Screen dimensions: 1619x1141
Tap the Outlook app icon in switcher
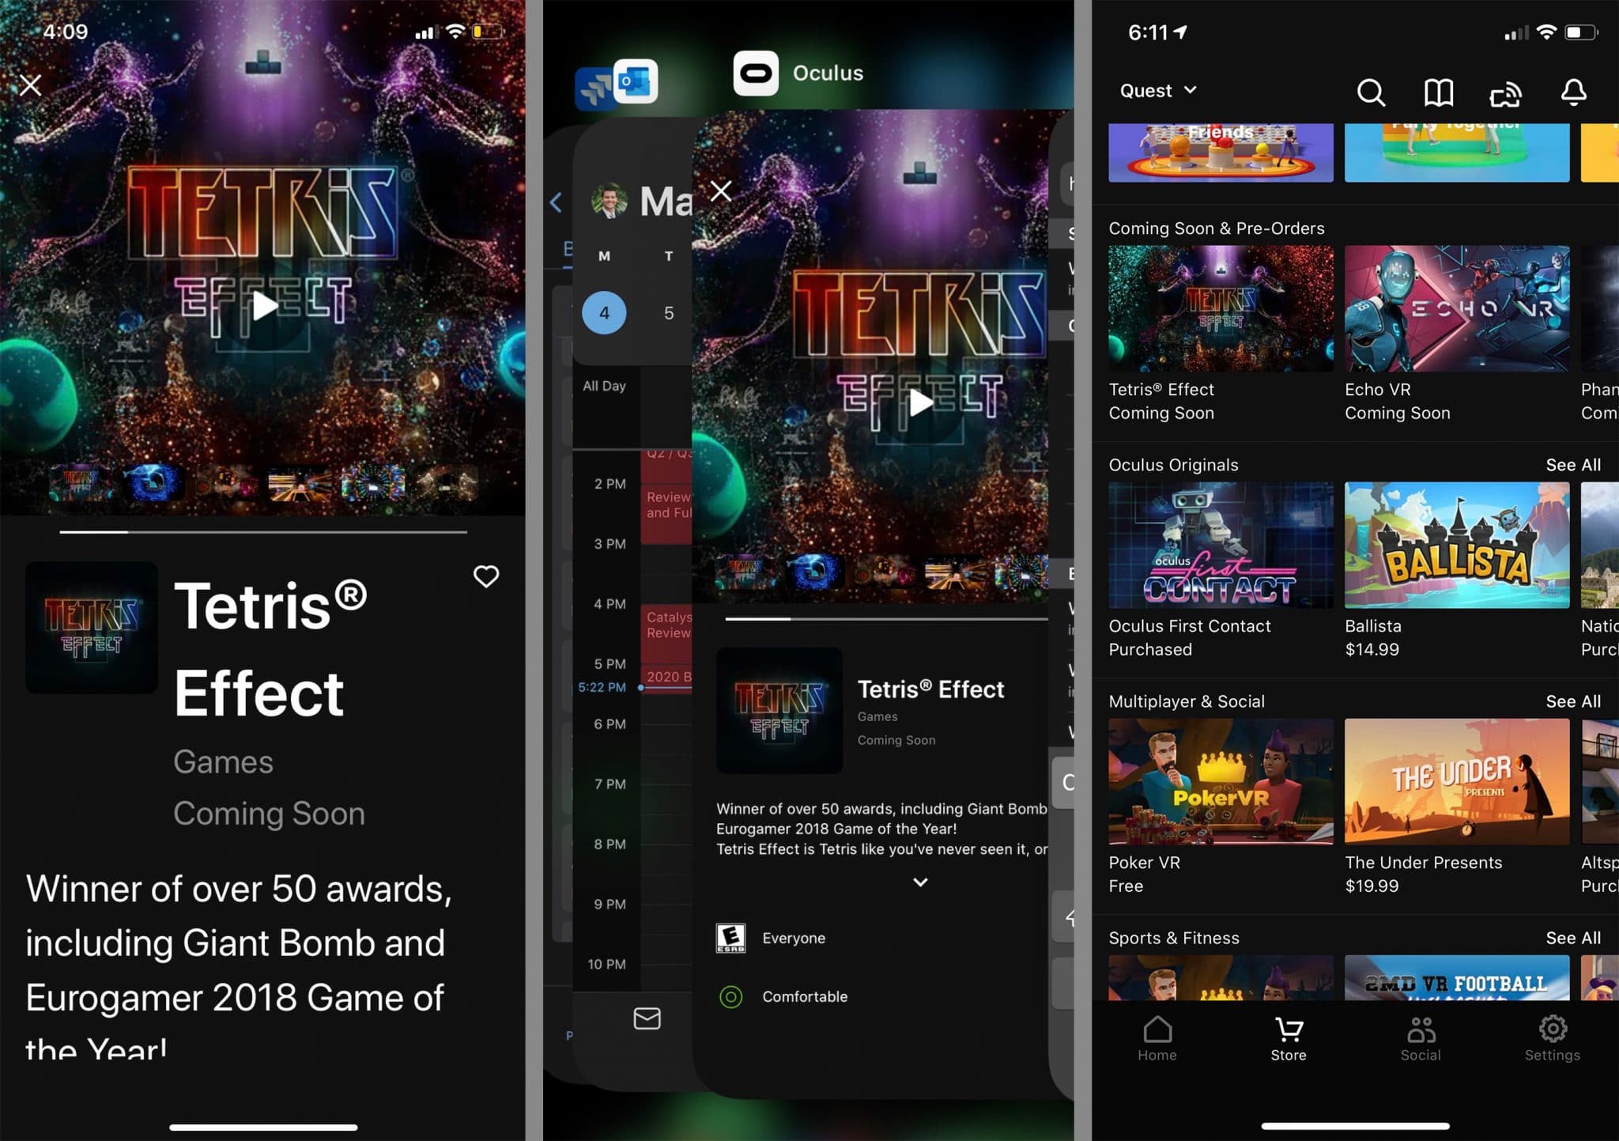(636, 81)
